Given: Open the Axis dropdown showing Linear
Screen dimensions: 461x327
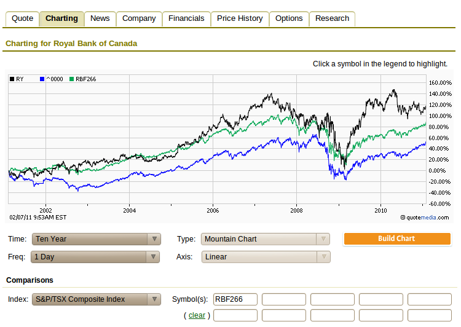Looking at the screenshot, I should [266, 257].
